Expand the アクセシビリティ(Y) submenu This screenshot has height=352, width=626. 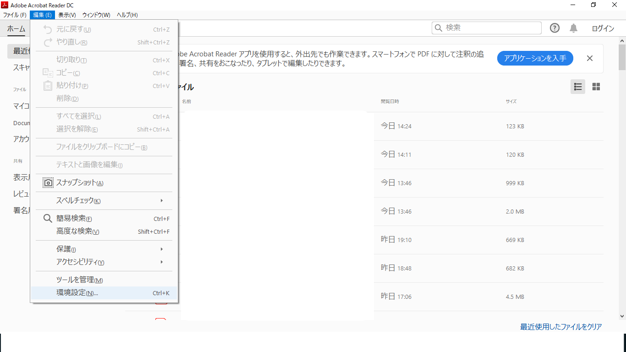104,262
